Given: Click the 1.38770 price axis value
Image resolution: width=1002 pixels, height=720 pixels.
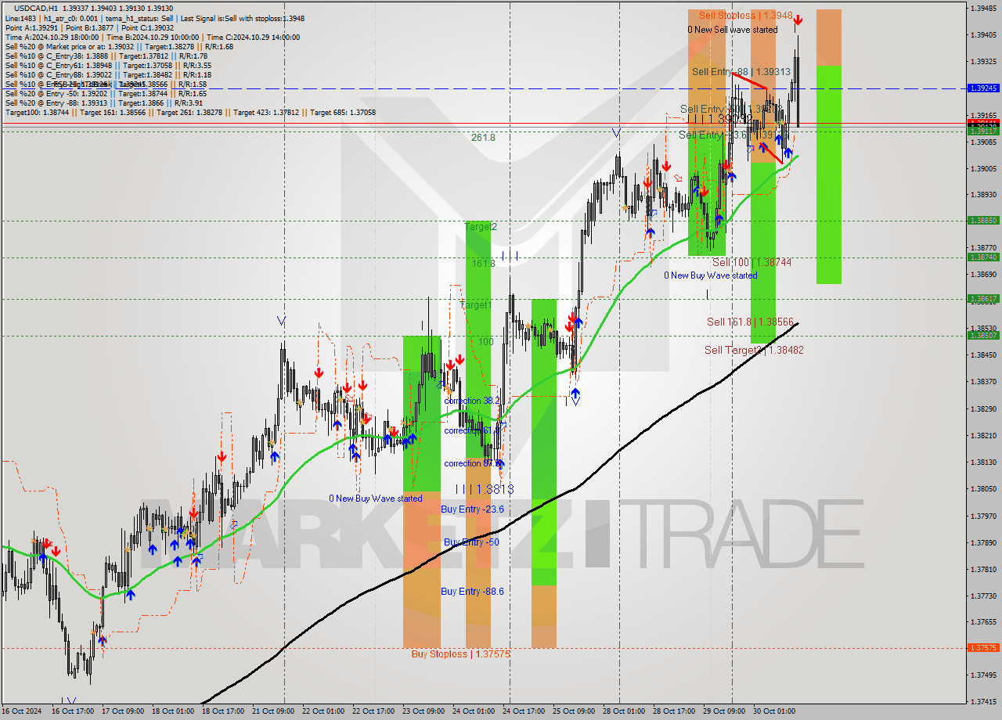Looking at the screenshot, I should [983, 248].
